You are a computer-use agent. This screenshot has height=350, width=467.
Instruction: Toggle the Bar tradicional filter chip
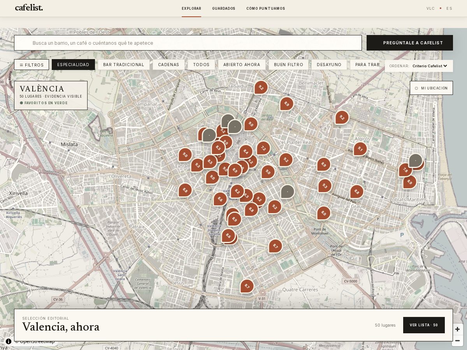124,65
